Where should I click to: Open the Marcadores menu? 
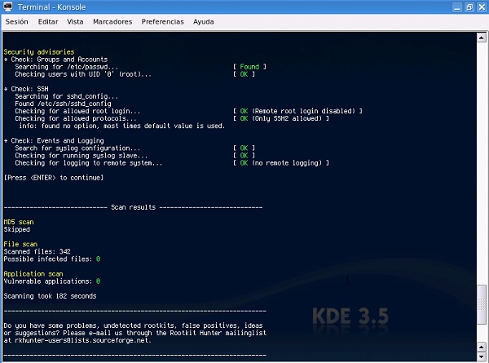tap(112, 21)
